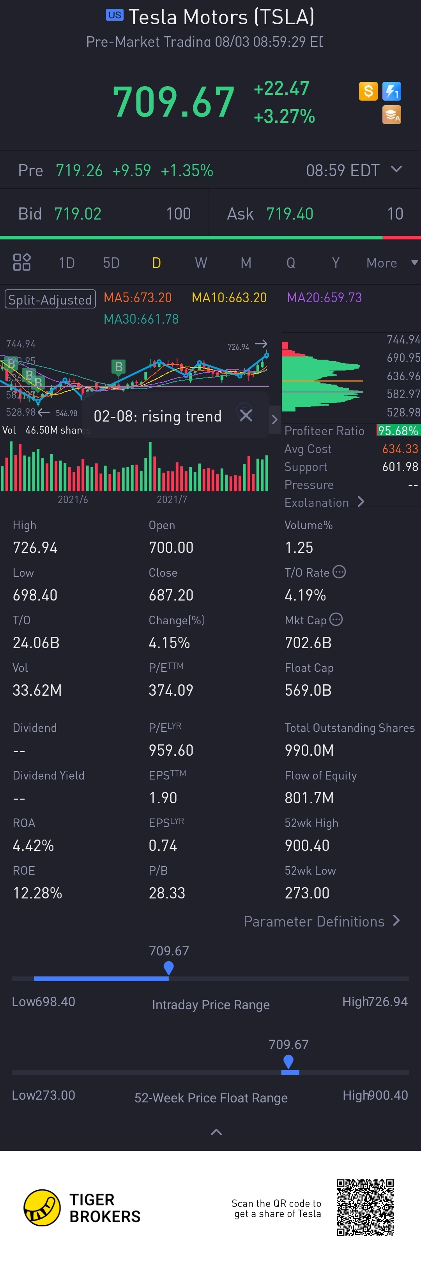Close the rising trend popup

246,415
